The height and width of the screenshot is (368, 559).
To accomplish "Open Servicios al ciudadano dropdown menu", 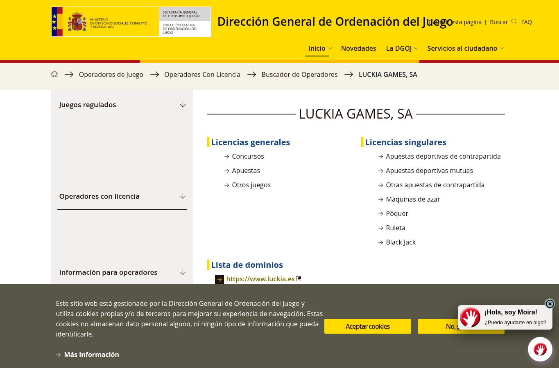I will (x=465, y=48).
